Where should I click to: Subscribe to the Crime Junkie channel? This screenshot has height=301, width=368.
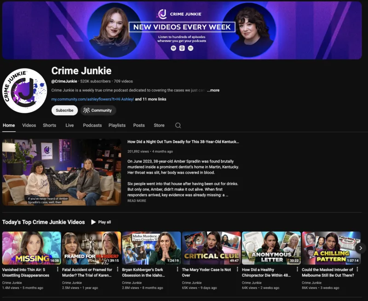pos(64,110)
